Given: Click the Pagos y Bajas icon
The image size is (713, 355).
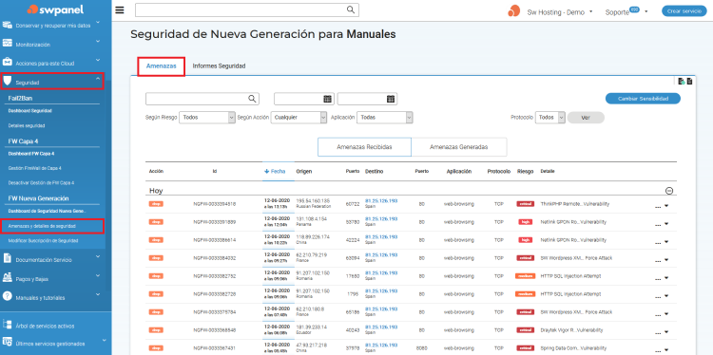Looking at the screenshot, I should tap(8, 276).
